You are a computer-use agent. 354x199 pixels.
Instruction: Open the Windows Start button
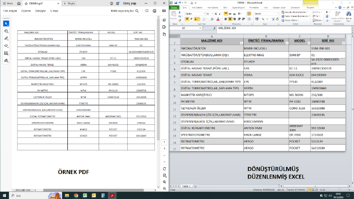click(x=4, y=195)
